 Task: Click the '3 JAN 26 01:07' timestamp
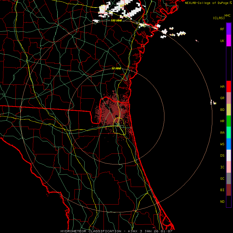[156, 231]
